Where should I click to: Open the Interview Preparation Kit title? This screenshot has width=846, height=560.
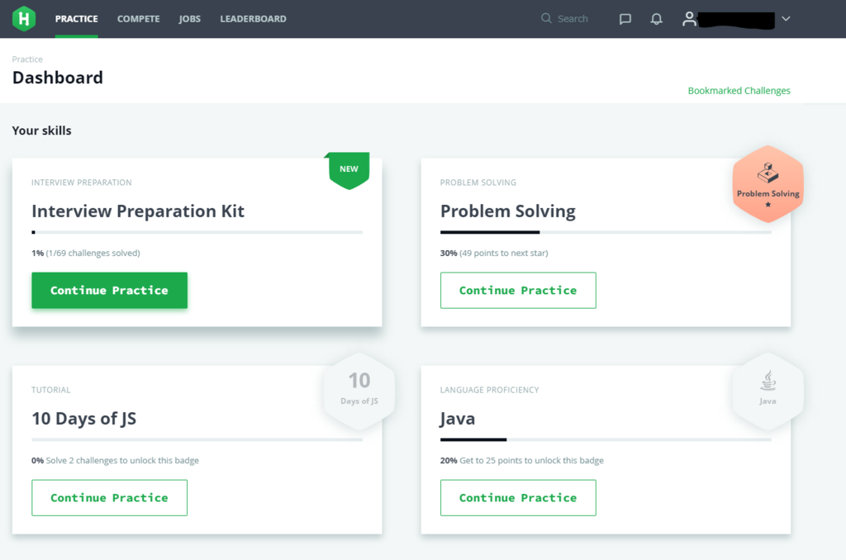coord(138,211)
